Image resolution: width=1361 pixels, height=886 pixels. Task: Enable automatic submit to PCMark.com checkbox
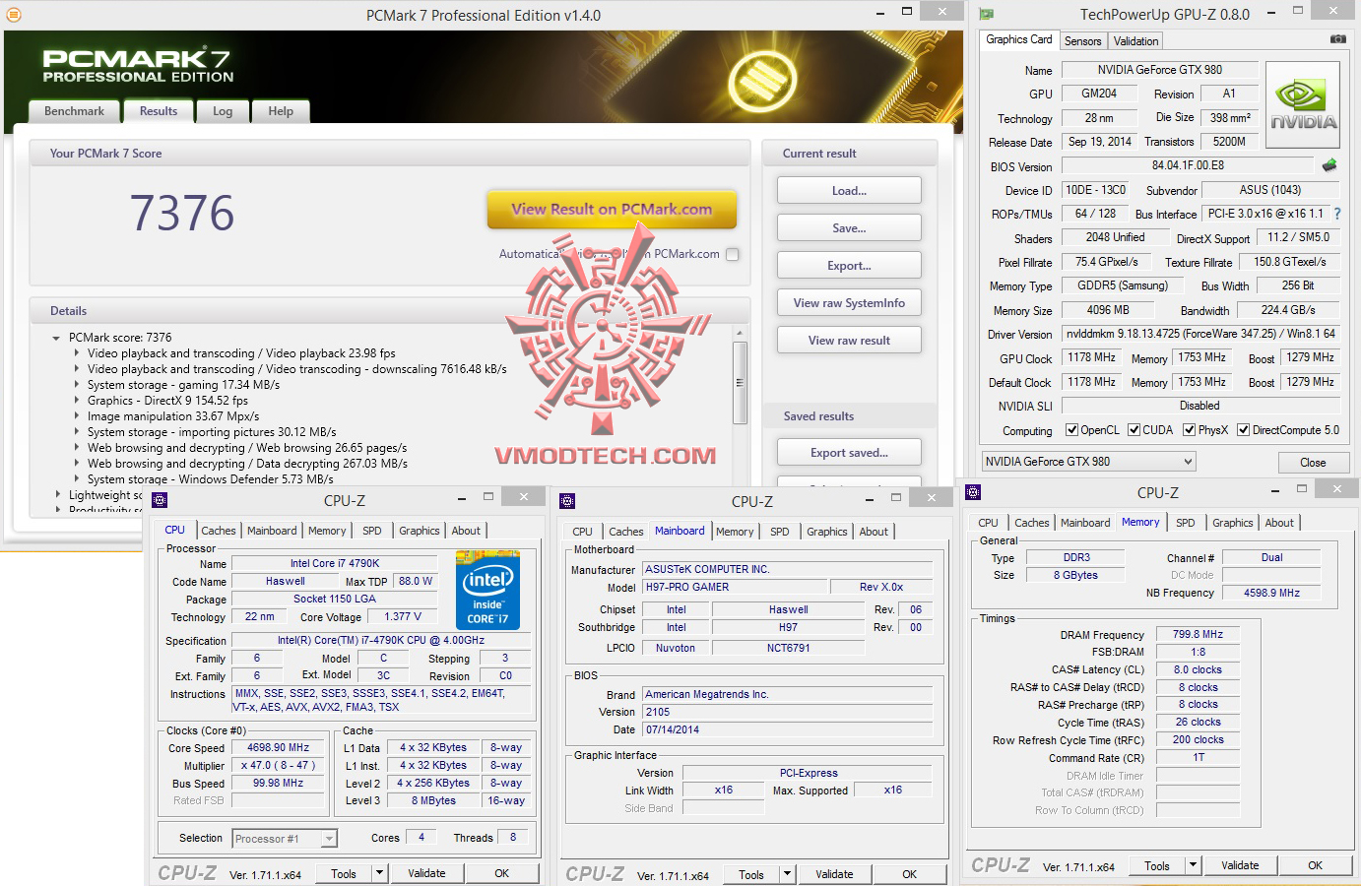(x=732, y=254)
